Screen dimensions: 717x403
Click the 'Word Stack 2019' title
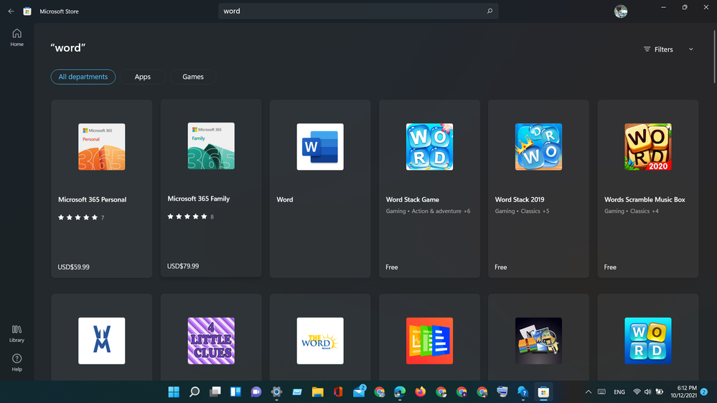(520, 199)
